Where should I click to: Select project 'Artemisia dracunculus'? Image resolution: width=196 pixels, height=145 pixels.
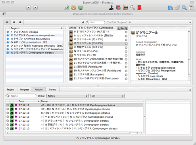[x=35, y=39]
